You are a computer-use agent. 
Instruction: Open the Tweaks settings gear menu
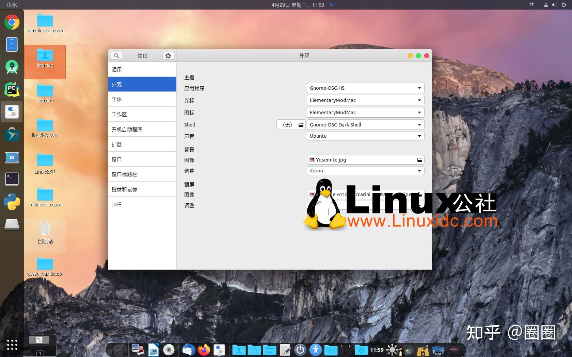[168, 55]
